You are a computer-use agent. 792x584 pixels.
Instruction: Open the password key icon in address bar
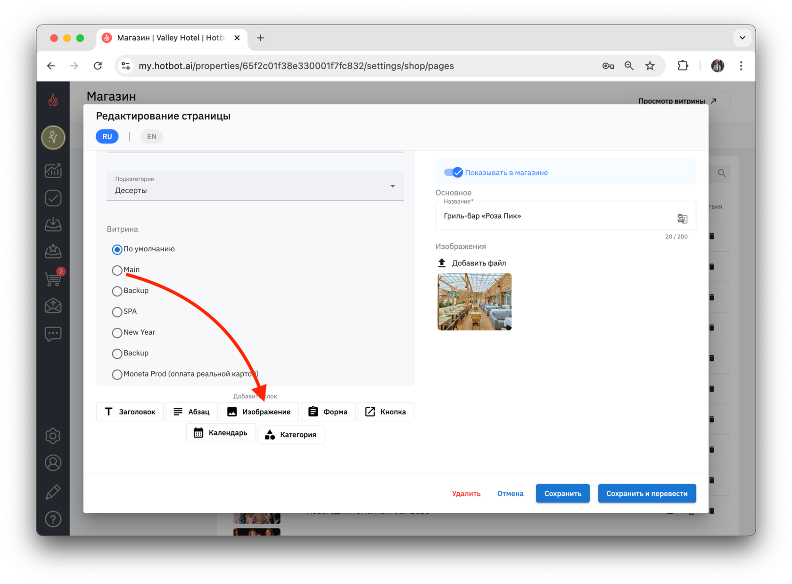pos(608,66)
